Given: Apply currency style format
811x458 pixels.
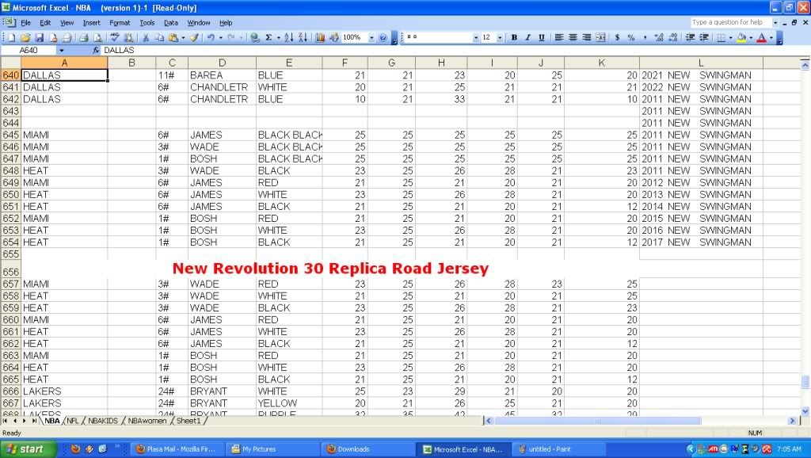Looking at the screenshot, I should pyautogui.click(x=617, y=37).
